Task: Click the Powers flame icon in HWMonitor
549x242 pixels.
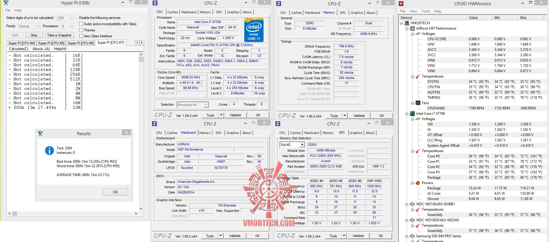Action: click(418, 183)
